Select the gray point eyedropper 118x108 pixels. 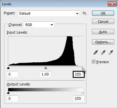[103, 52]
